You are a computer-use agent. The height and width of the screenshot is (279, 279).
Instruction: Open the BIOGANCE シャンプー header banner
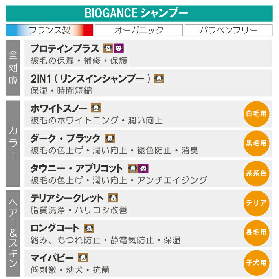tap(139, 13)
